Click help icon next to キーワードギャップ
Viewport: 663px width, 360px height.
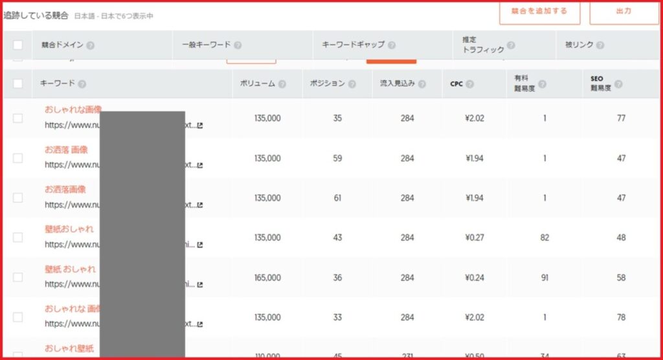(x=392, y=45)
